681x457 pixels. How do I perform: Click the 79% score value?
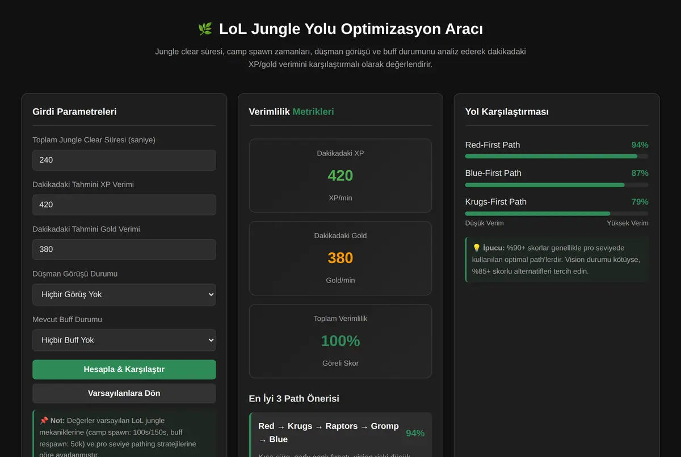[640, 202]
